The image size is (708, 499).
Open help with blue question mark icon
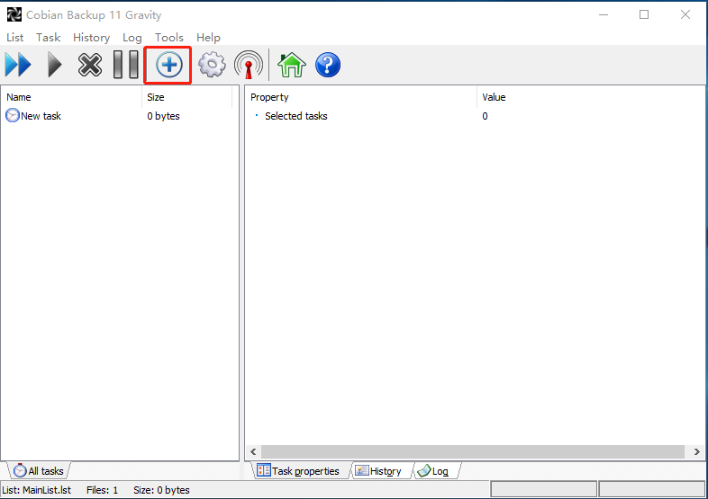pos(327,65)
